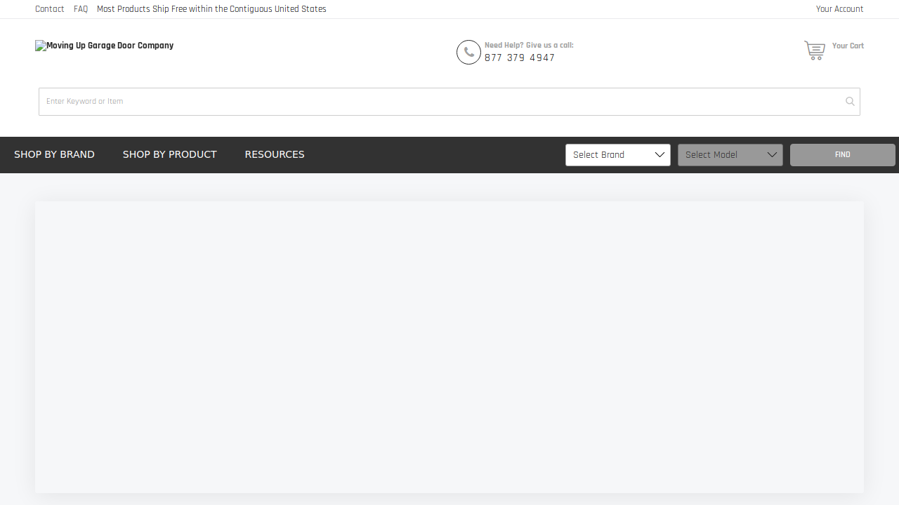The width and height of the screenshot is (899, 505).
Task: Go to the Contact page link
Action: pyautogui.click(x=49, y=9)
